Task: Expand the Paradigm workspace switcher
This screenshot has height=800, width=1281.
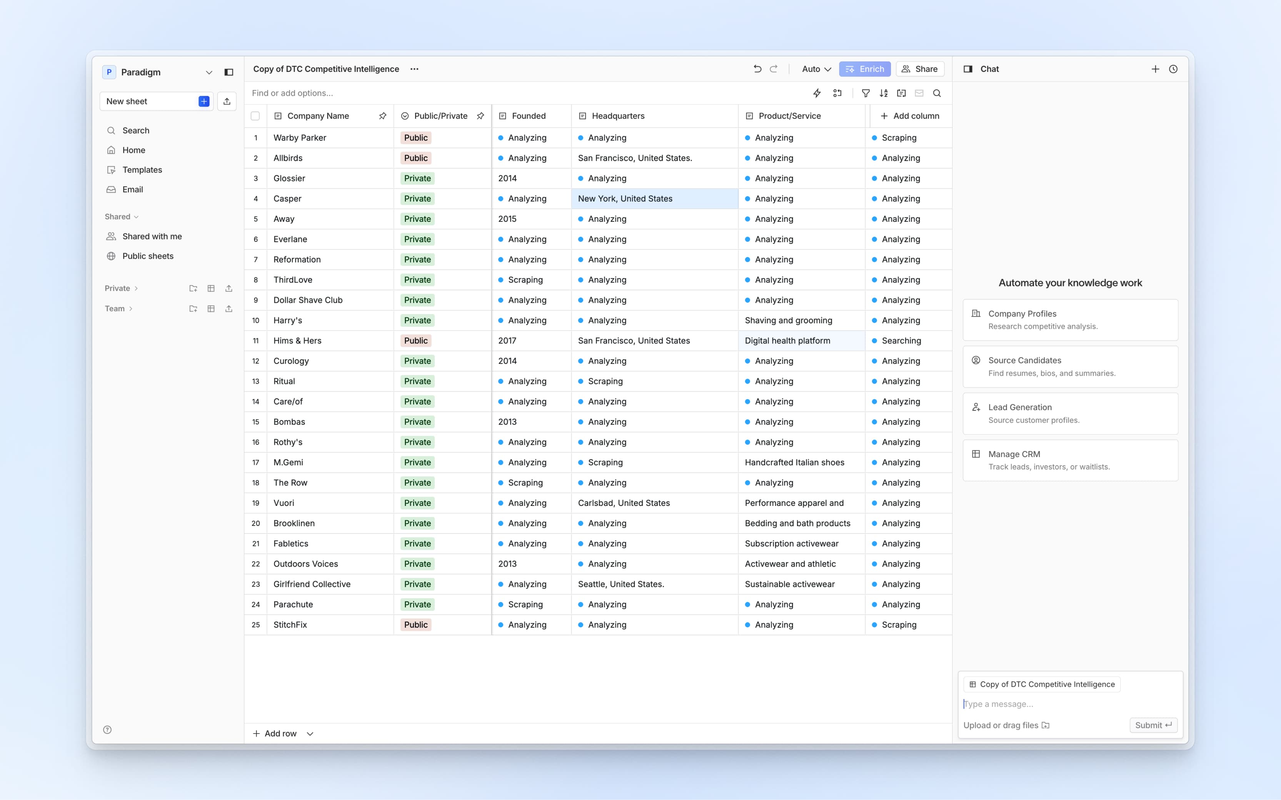Action: 208,72
